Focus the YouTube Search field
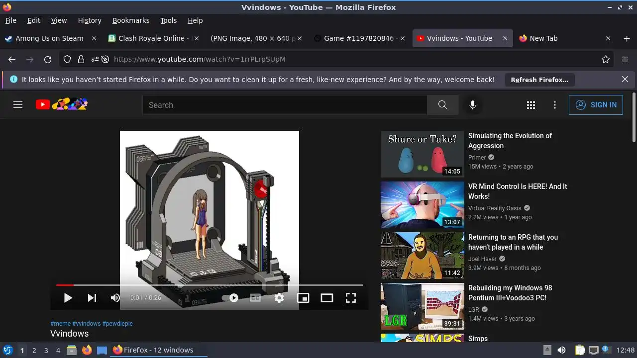637x358 pixels. 285,105
